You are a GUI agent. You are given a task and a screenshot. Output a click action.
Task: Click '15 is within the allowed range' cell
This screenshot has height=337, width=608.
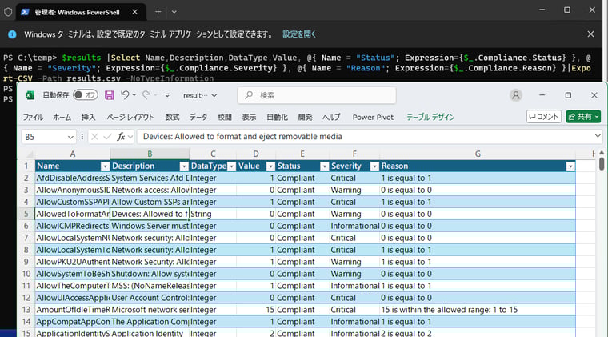pos(478,310)
